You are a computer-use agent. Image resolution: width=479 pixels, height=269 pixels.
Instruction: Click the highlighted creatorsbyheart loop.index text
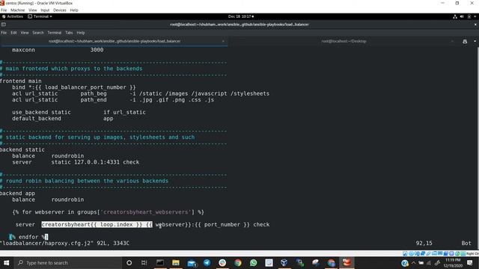coord(97,224)
